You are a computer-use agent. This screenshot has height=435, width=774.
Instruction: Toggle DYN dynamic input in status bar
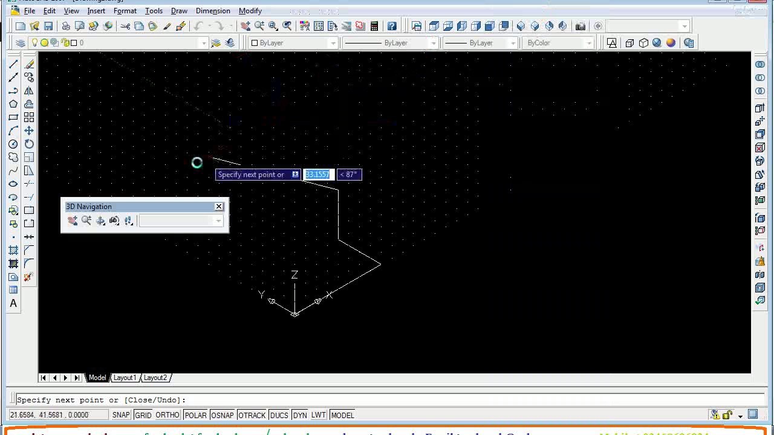300,415
